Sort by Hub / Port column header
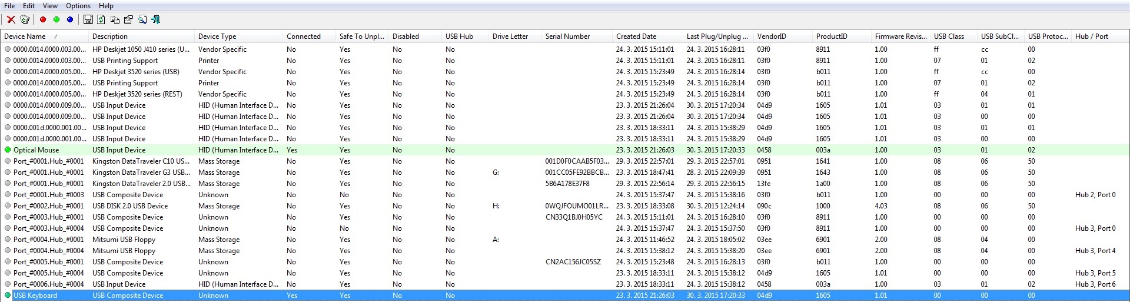The image size is (1130, 302). 1101,36
